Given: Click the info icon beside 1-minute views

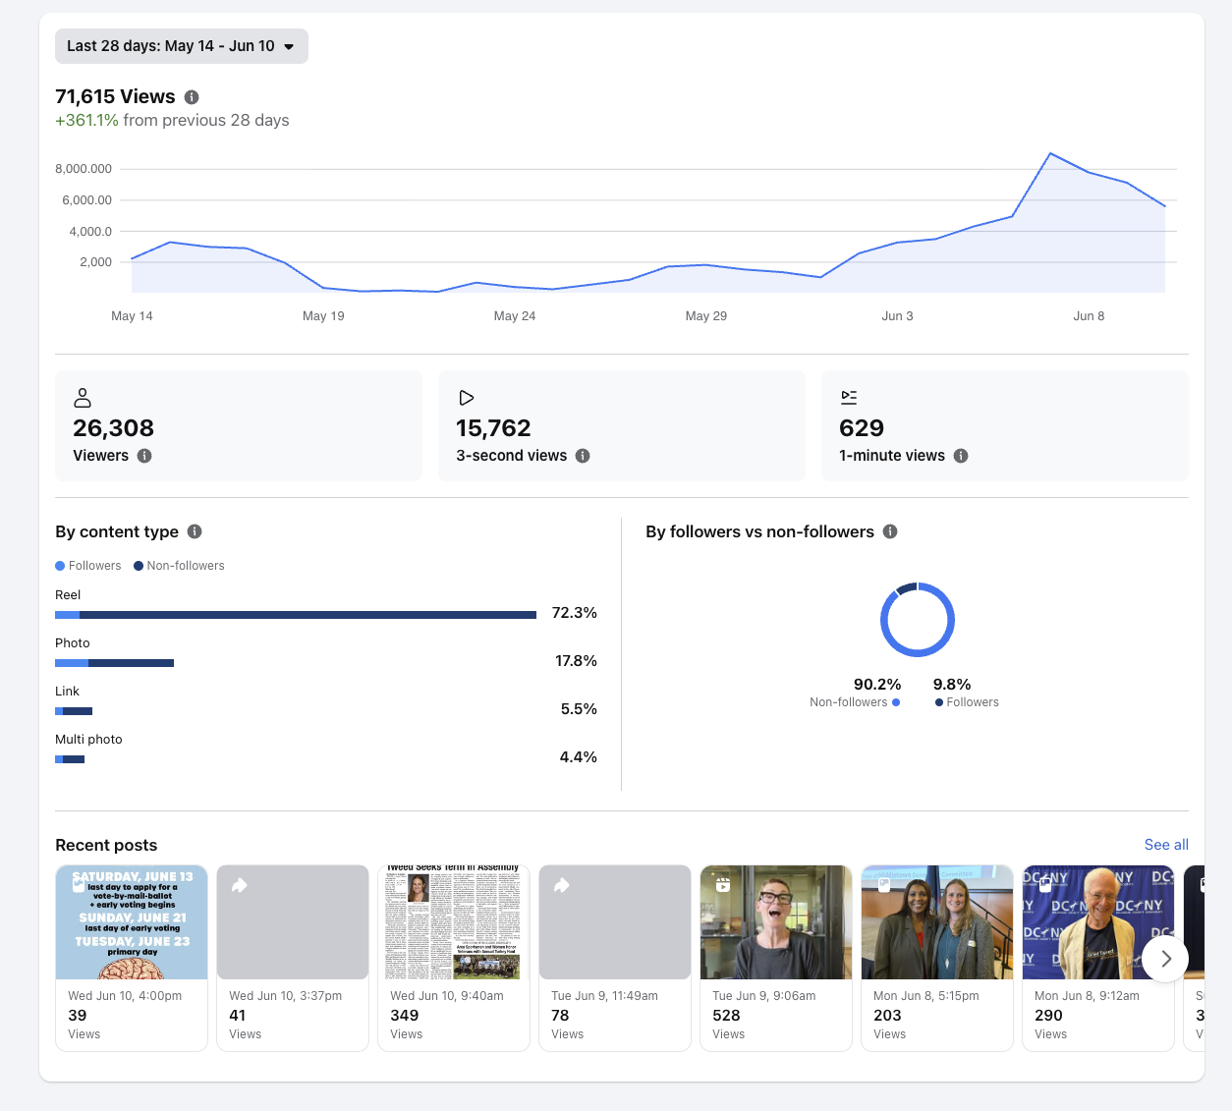Looking at the screenshot, I should pyautogui.click(x=961, y=456).
